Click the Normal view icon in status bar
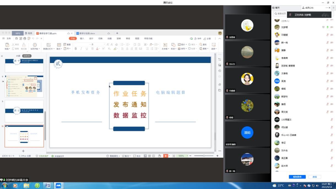This screenshot has width=336, height=189. coord(145,156)
